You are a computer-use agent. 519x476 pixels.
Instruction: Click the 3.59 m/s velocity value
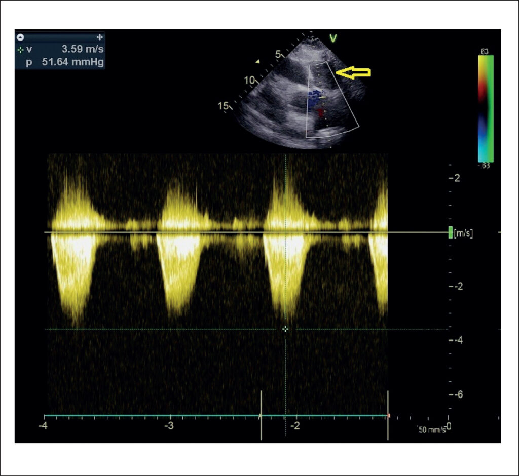(83, 49)
